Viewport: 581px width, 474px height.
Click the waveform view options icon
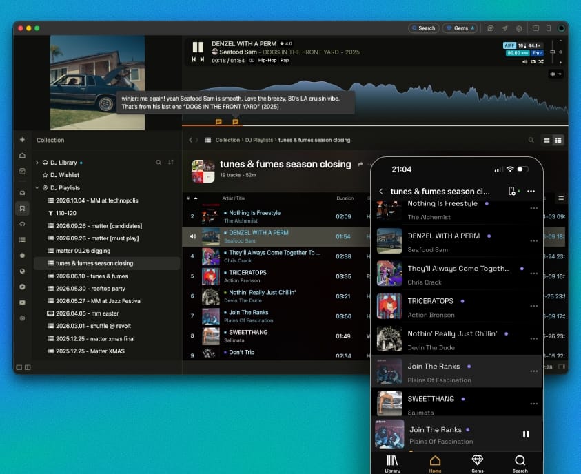click(x=555, y=74)
